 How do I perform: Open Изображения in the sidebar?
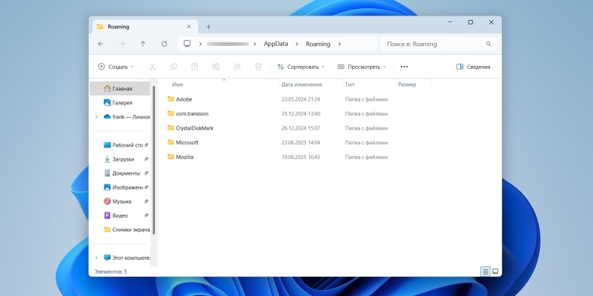pos(123,187)
